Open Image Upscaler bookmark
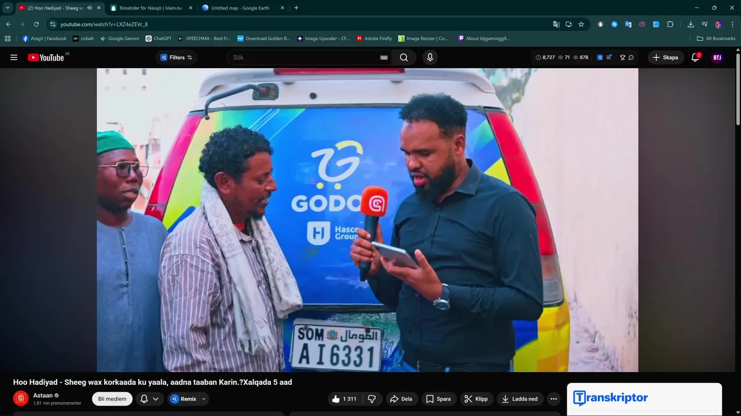The height and width of the screenshot is (416, 741). [323, 39]
